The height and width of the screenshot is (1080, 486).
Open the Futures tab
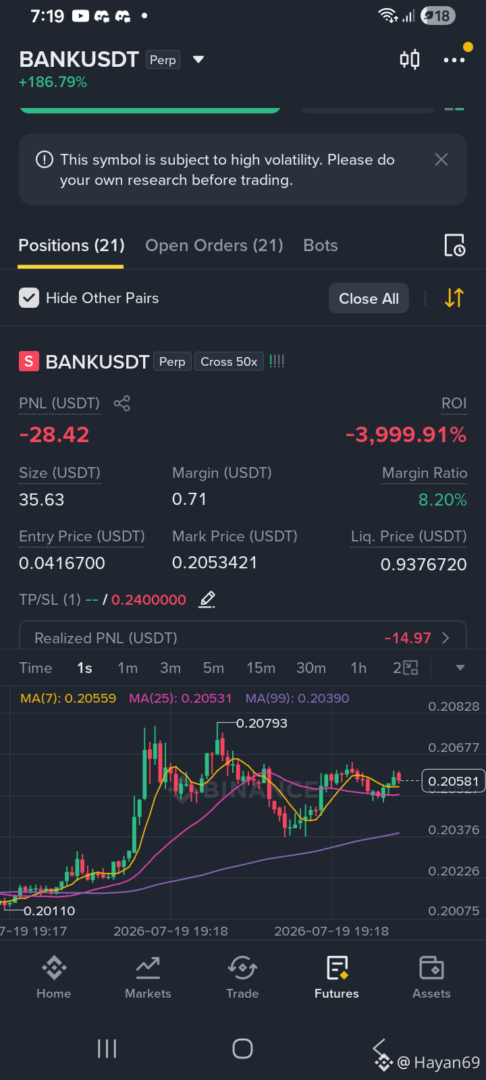(x=337, y=977)
